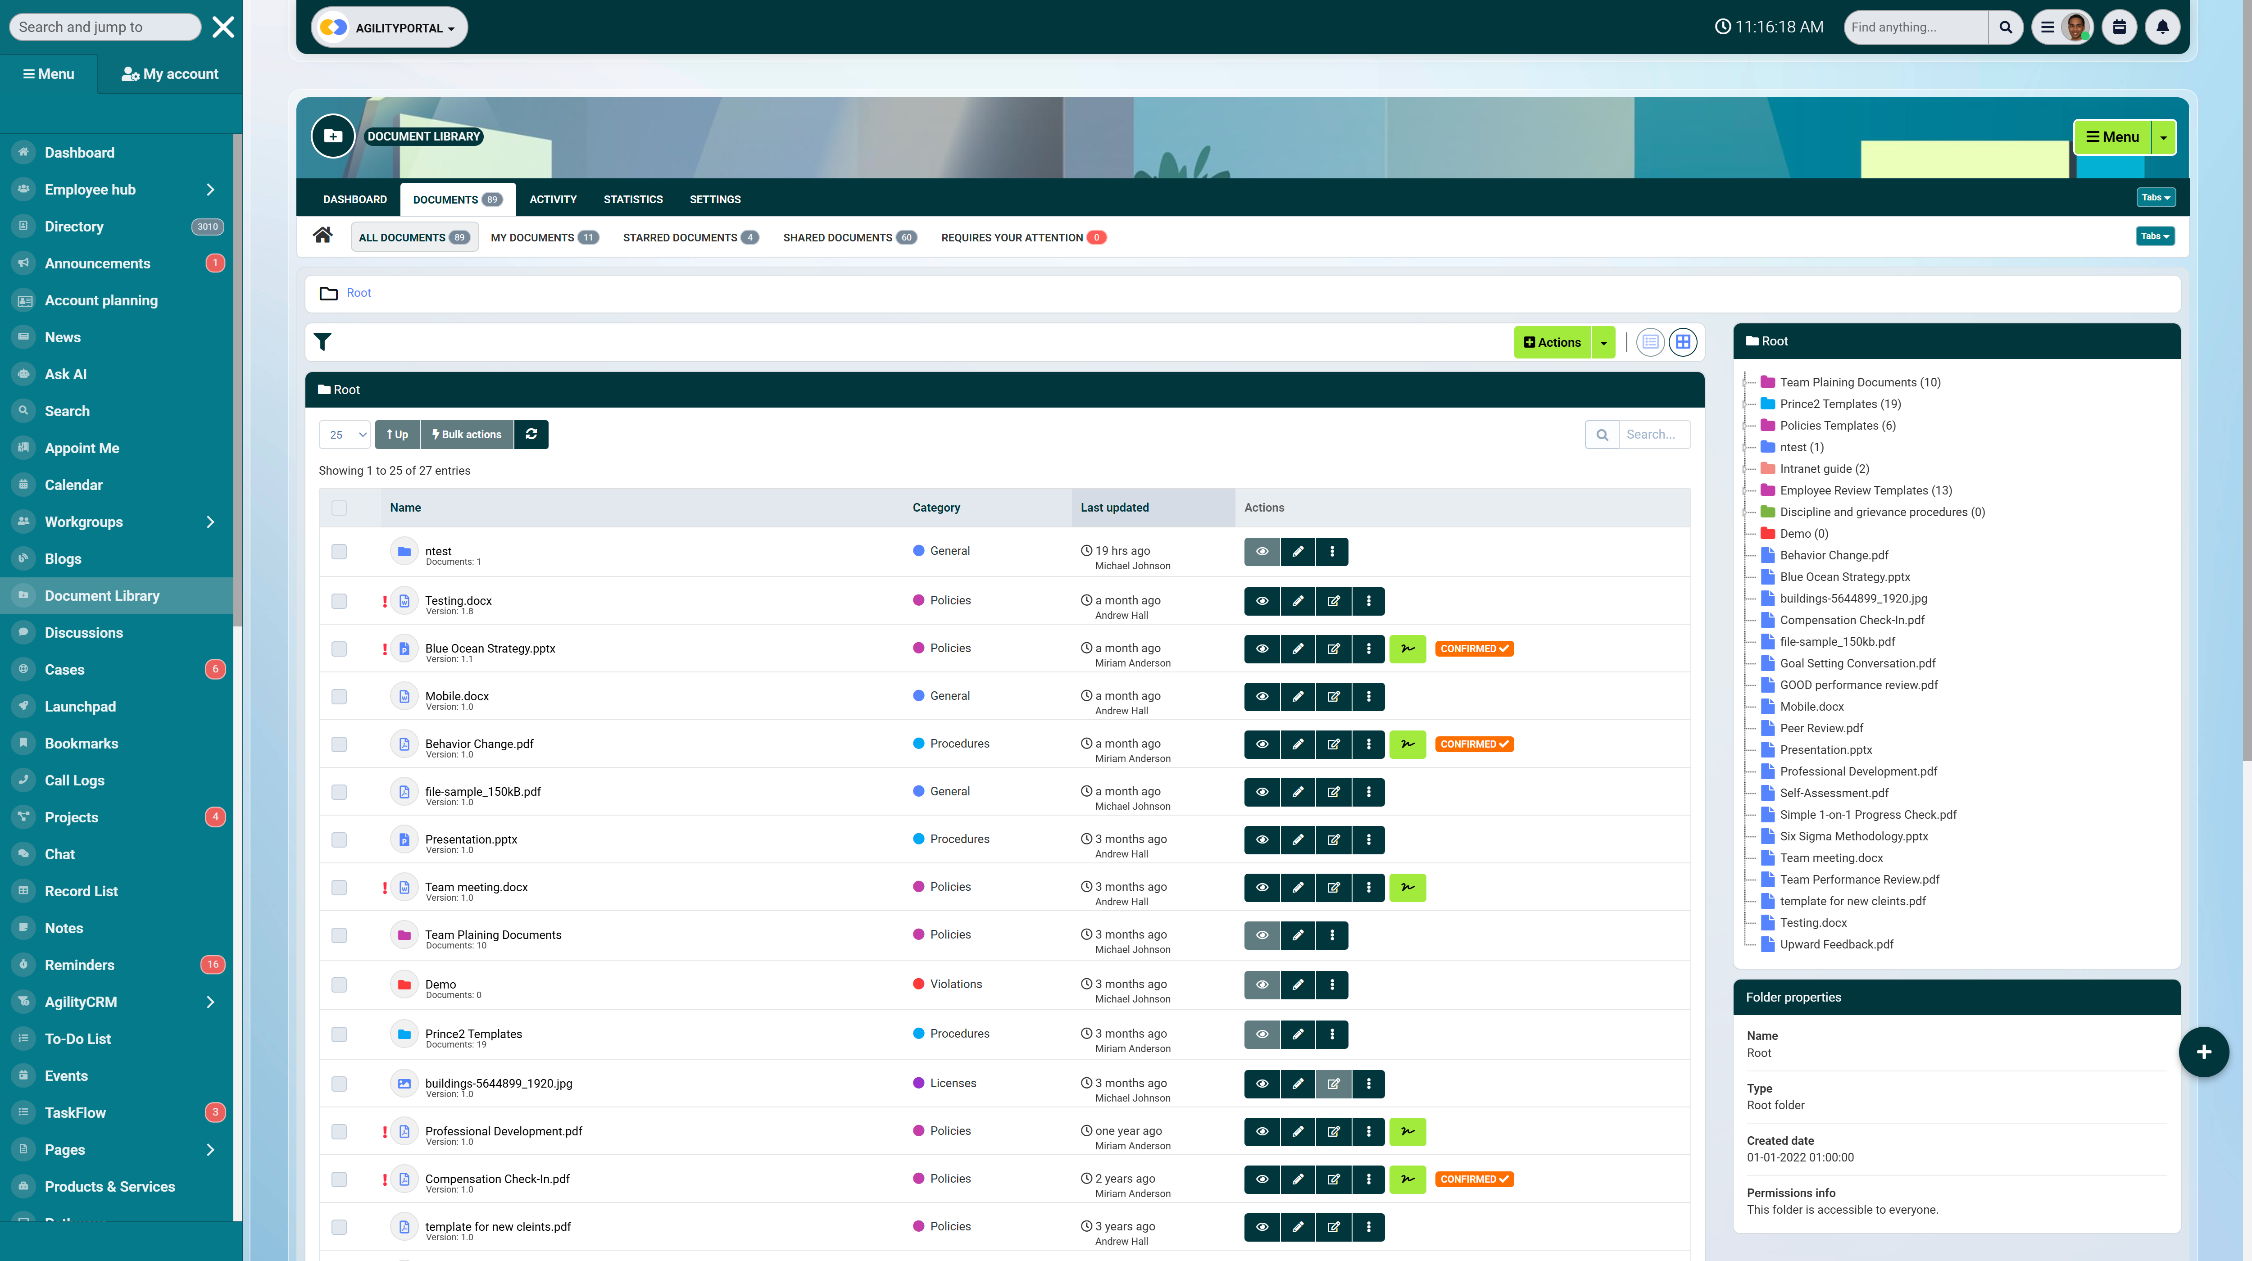This screenshot has height=1261, width=2252.
Task: Click the filter funnel icon
Action: click(322, 342)
